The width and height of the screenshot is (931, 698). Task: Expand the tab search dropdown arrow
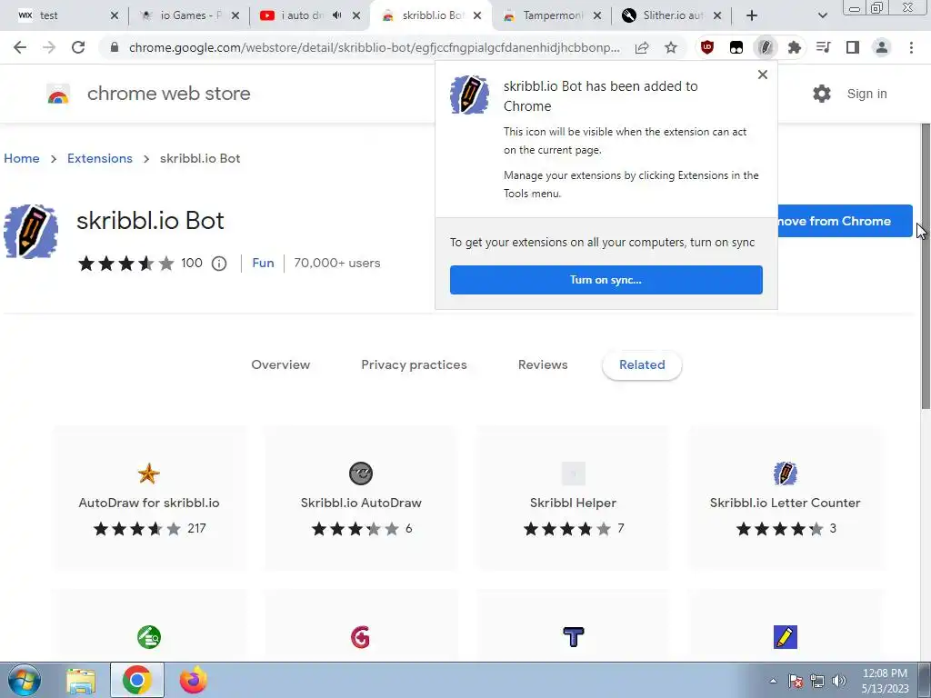pyautogui.click(x=822, y=16)
